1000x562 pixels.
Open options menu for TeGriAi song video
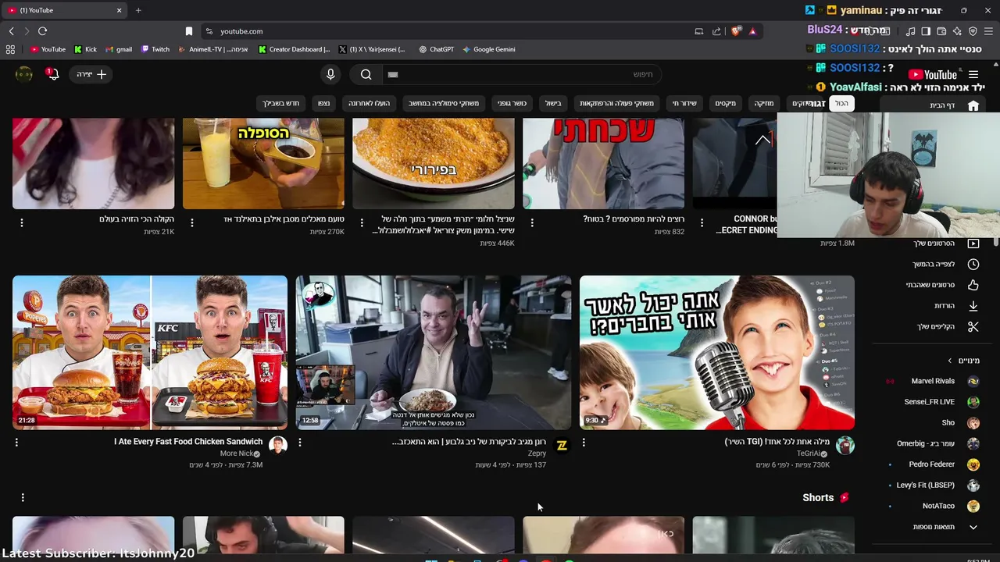584,442
